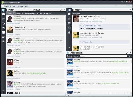
Task: Open the @ffuentes mention link
Action: tap(17, 18)
